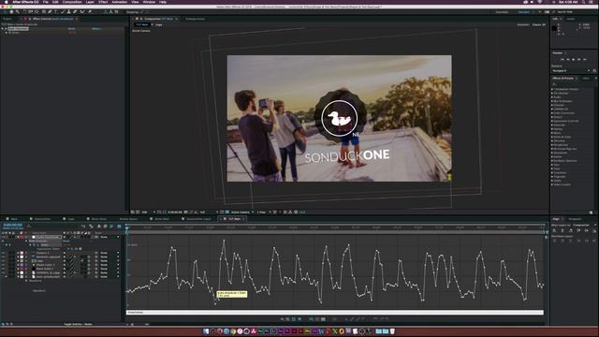Viewport: 599px width, 337px height.
Task: Select the Pan Behind anchor point tool
Action: point(37,12)
